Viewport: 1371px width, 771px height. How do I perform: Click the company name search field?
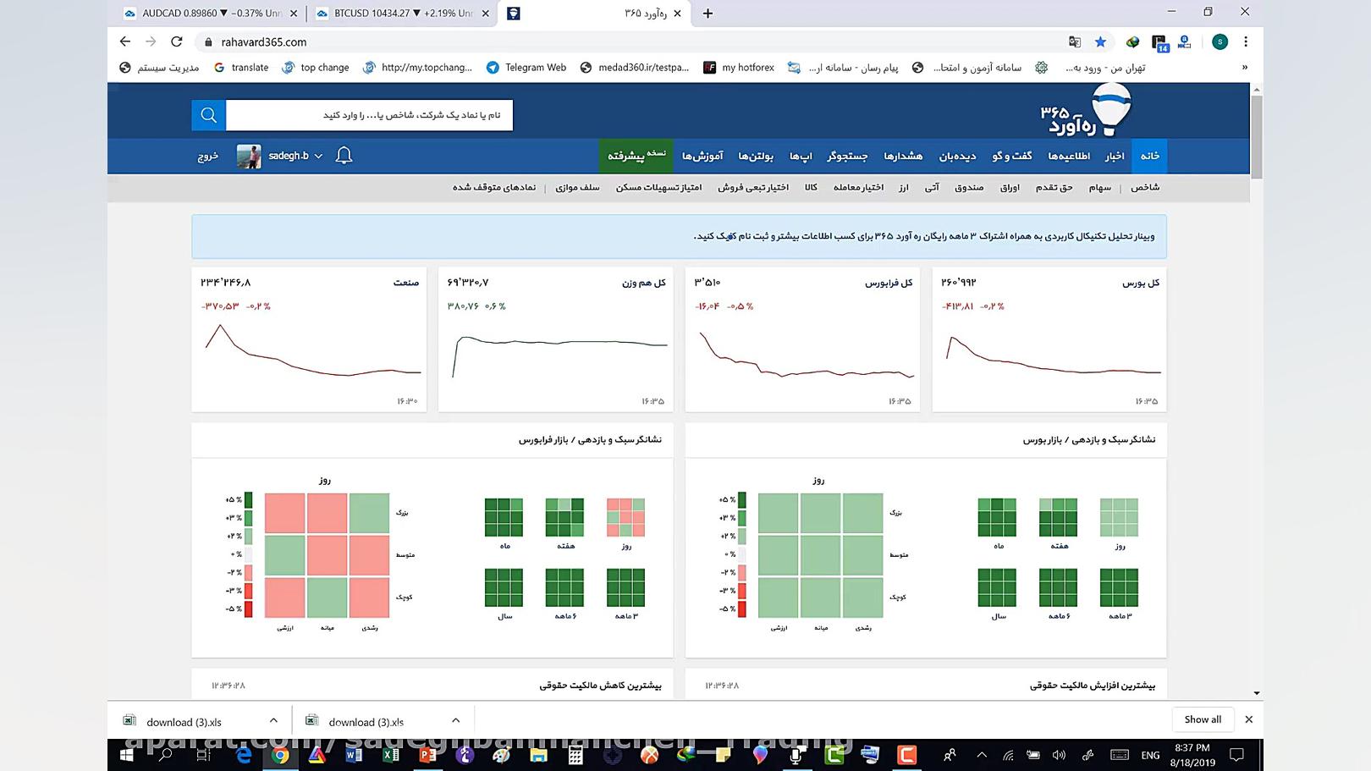pos(369,115)
